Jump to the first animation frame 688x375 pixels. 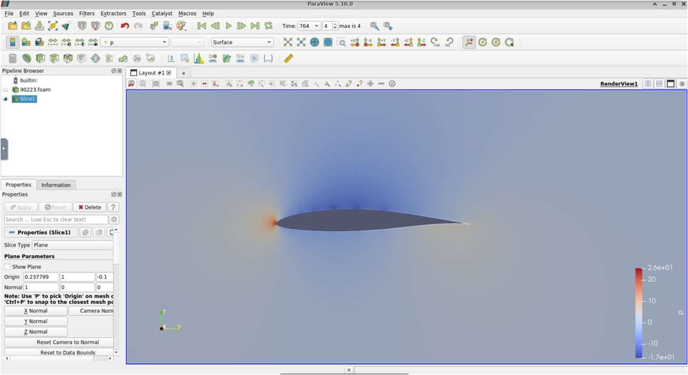pos(202,26)
